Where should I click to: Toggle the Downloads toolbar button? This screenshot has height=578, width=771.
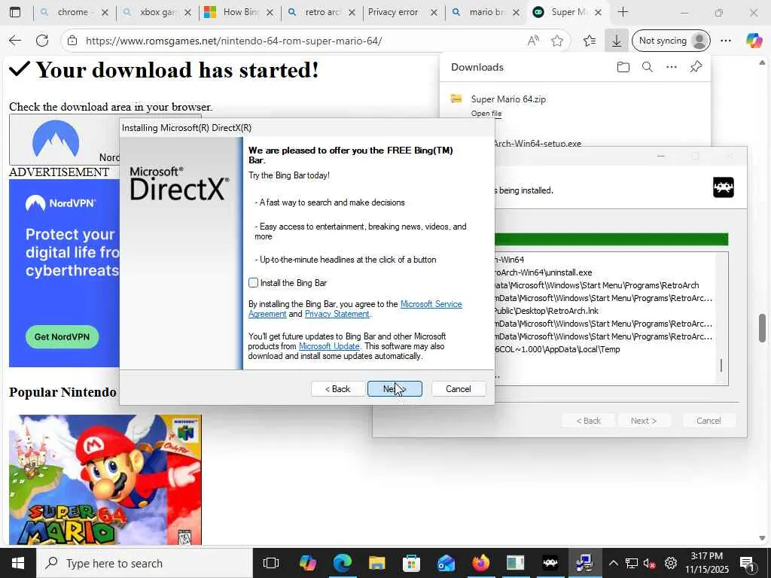(616, 41)
